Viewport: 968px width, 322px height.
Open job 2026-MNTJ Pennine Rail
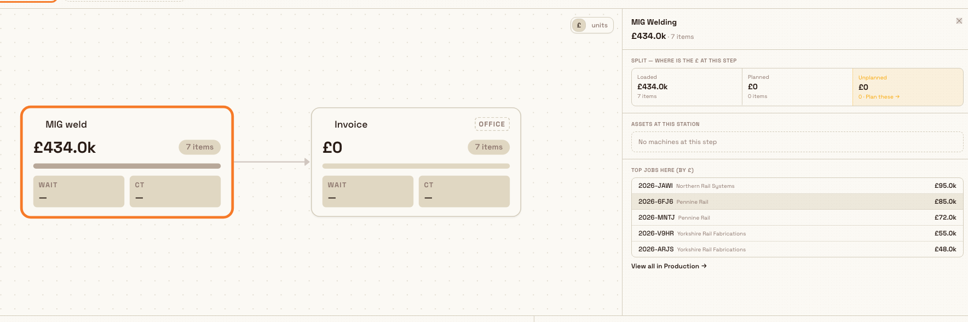tap(797, 217)
